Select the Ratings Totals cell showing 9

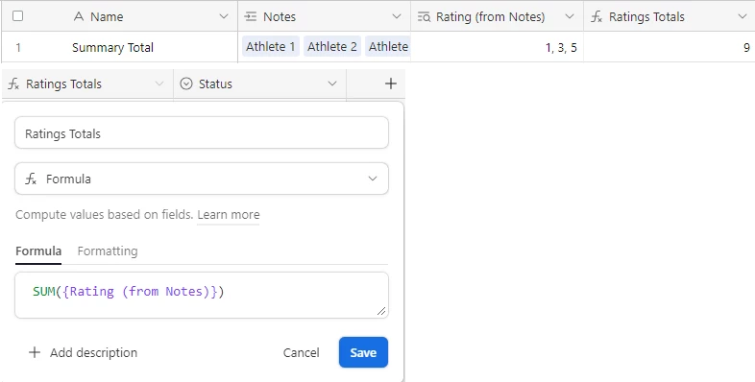(x=670, y=47)
